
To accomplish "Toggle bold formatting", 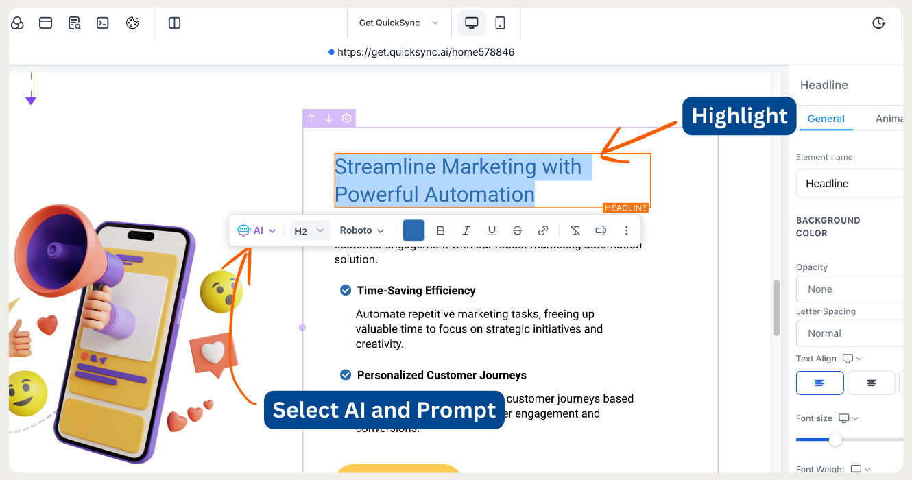I will 441,230.
